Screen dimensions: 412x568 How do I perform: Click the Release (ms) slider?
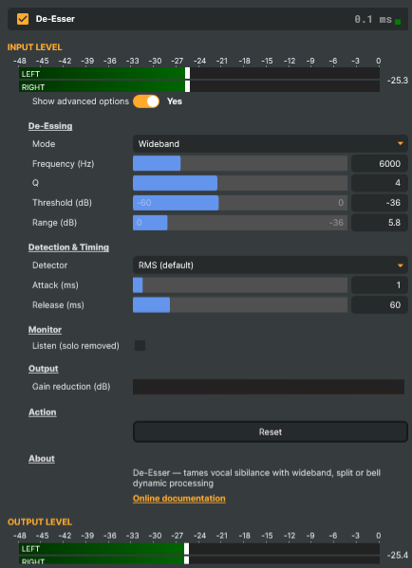[240, 305]
